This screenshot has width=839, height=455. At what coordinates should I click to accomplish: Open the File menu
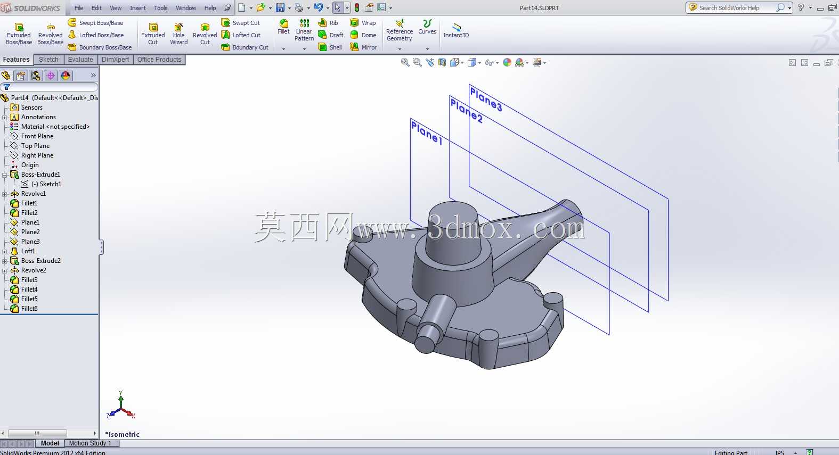point(79,8)
